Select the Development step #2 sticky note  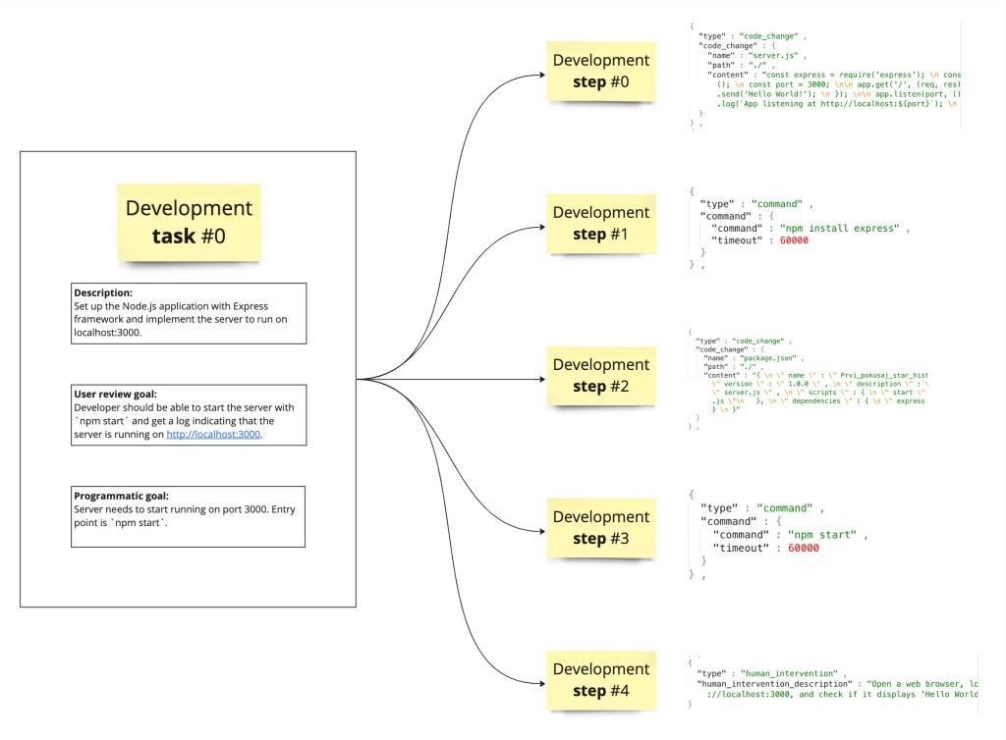click(x=600, y=376)
